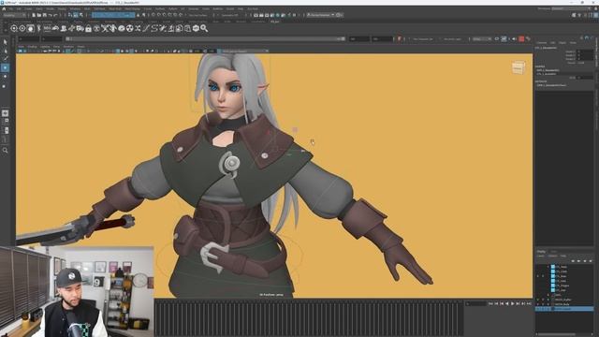This screenshot has height=337, width=599.
Task: Activate the Move tool in toolbox
Action: coord(5,67)
